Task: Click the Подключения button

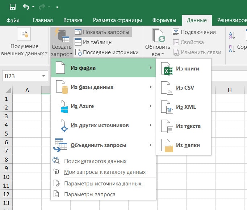Action: (x=194, y=32)
